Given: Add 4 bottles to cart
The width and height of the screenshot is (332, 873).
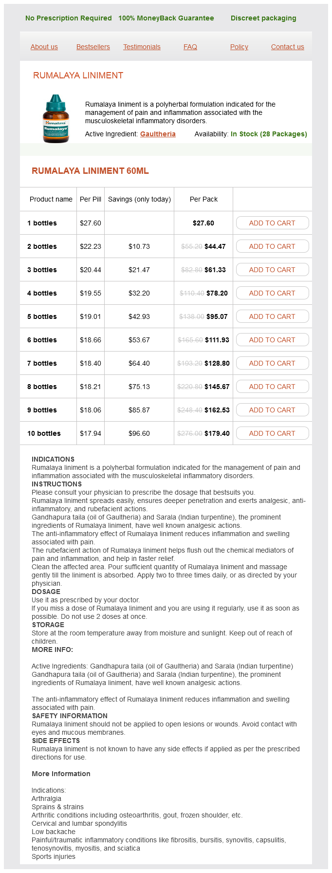Looking at the screenshot, I should coord(272,293).
